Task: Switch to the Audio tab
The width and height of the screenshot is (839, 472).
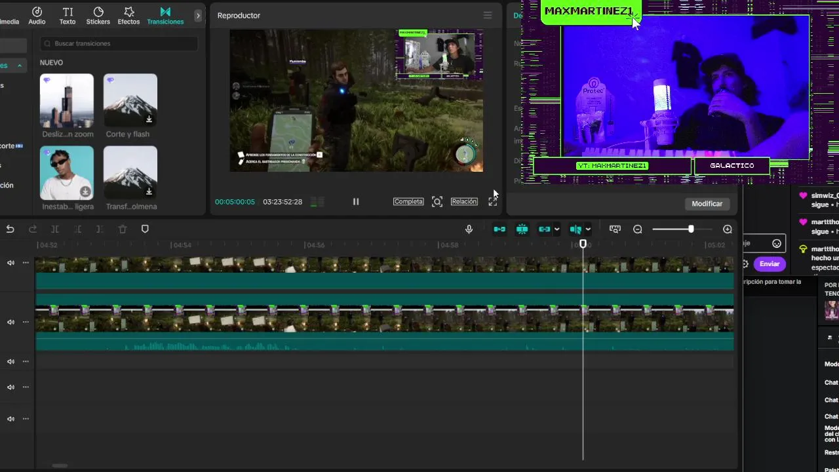Action: click(x=37, y=16)
